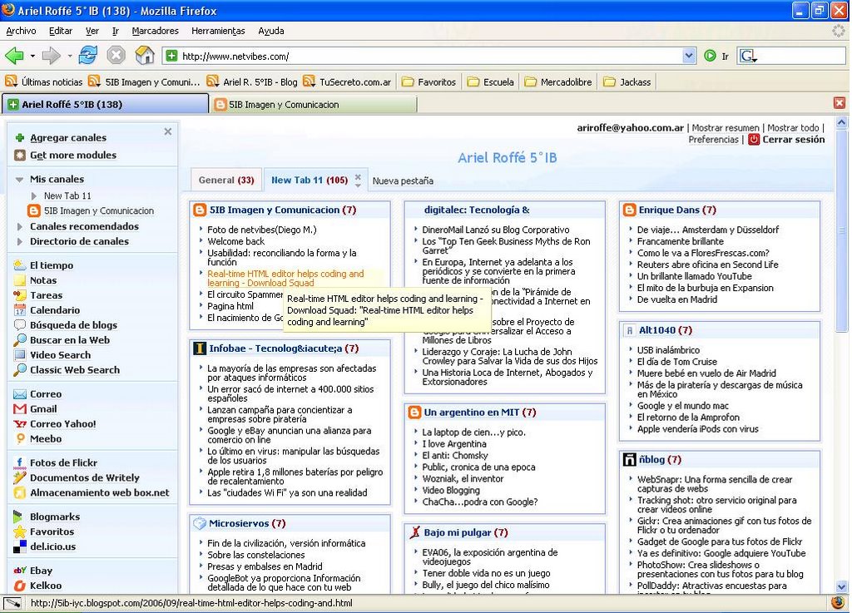Click the Get more modules link
852x613 pixels.
click(73, 156)
